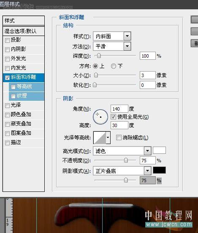Click the second button at the top right edge of the dialog
The height and width of the screenshot is (233, 198).
tap(195, 31)
